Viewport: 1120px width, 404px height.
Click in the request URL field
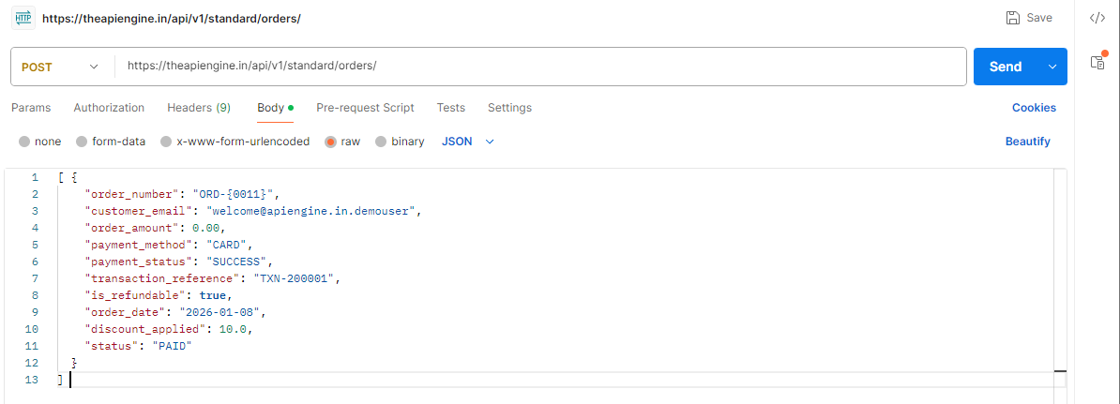click(539, 67)
